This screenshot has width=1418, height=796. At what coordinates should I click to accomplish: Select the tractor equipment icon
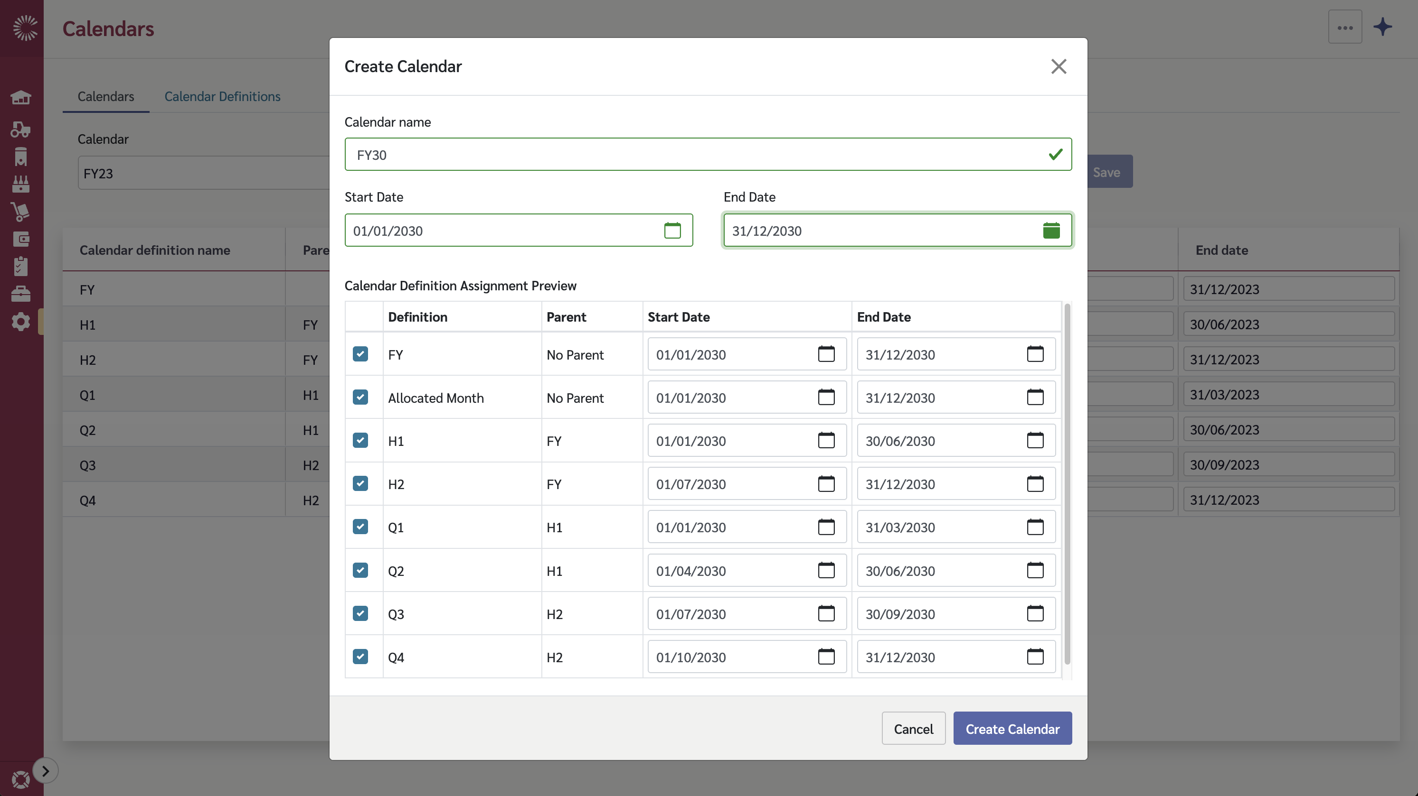[21, 129]
